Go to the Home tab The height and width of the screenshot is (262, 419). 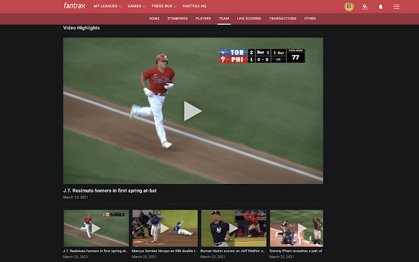[155, 18]
